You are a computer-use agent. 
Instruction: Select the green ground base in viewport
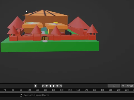pos(50,47)
